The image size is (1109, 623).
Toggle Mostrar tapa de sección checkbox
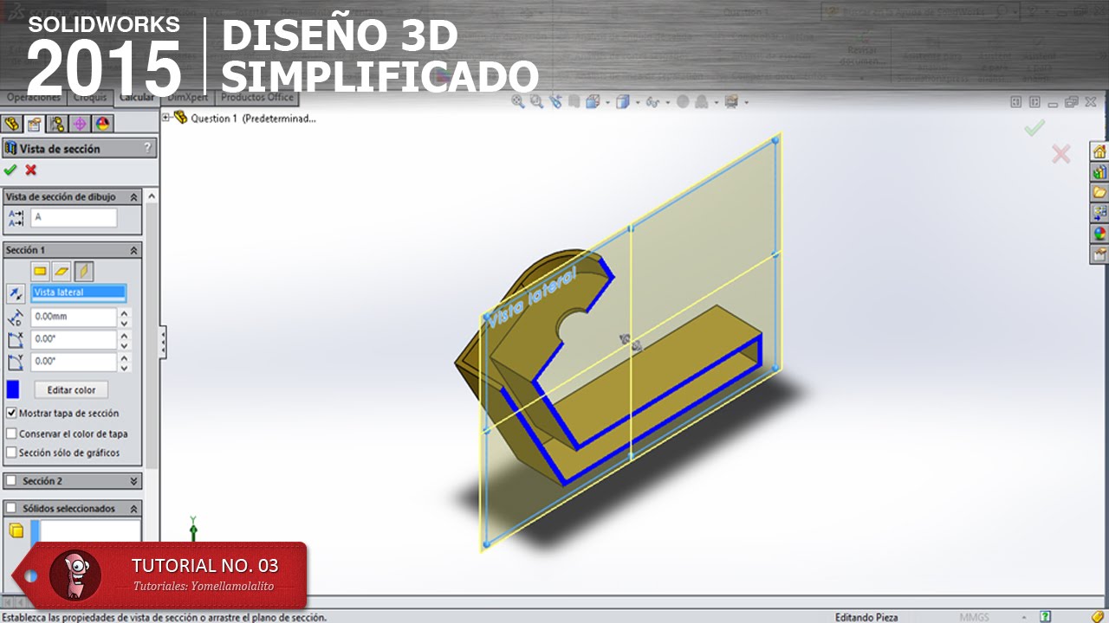click(11, 414)
